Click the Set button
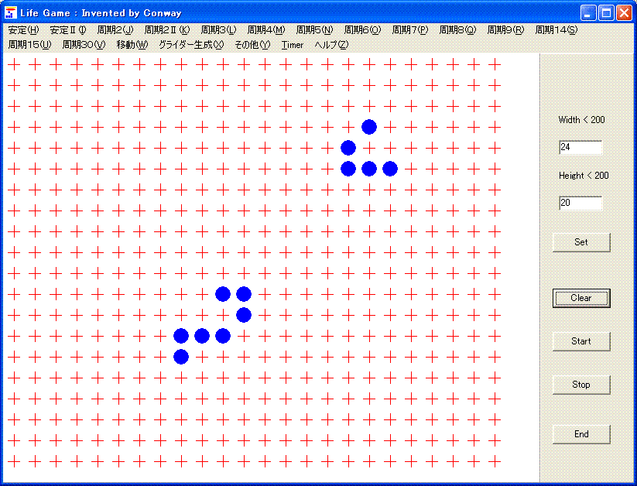The height and width of the screenshot is (486, 637). pyautogui.click(x=581, y=242)
